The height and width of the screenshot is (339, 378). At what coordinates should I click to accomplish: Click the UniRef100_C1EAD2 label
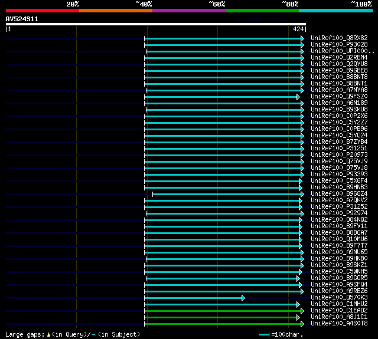pos(339,311)
